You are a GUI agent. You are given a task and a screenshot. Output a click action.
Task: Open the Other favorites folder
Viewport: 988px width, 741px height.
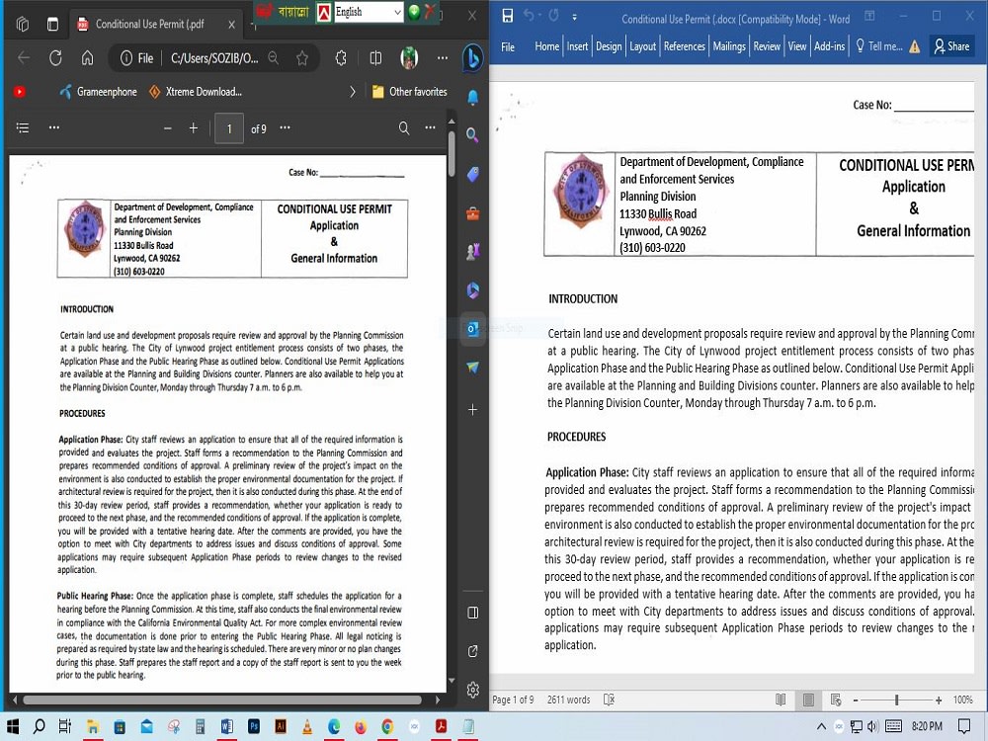pos(410,92)
